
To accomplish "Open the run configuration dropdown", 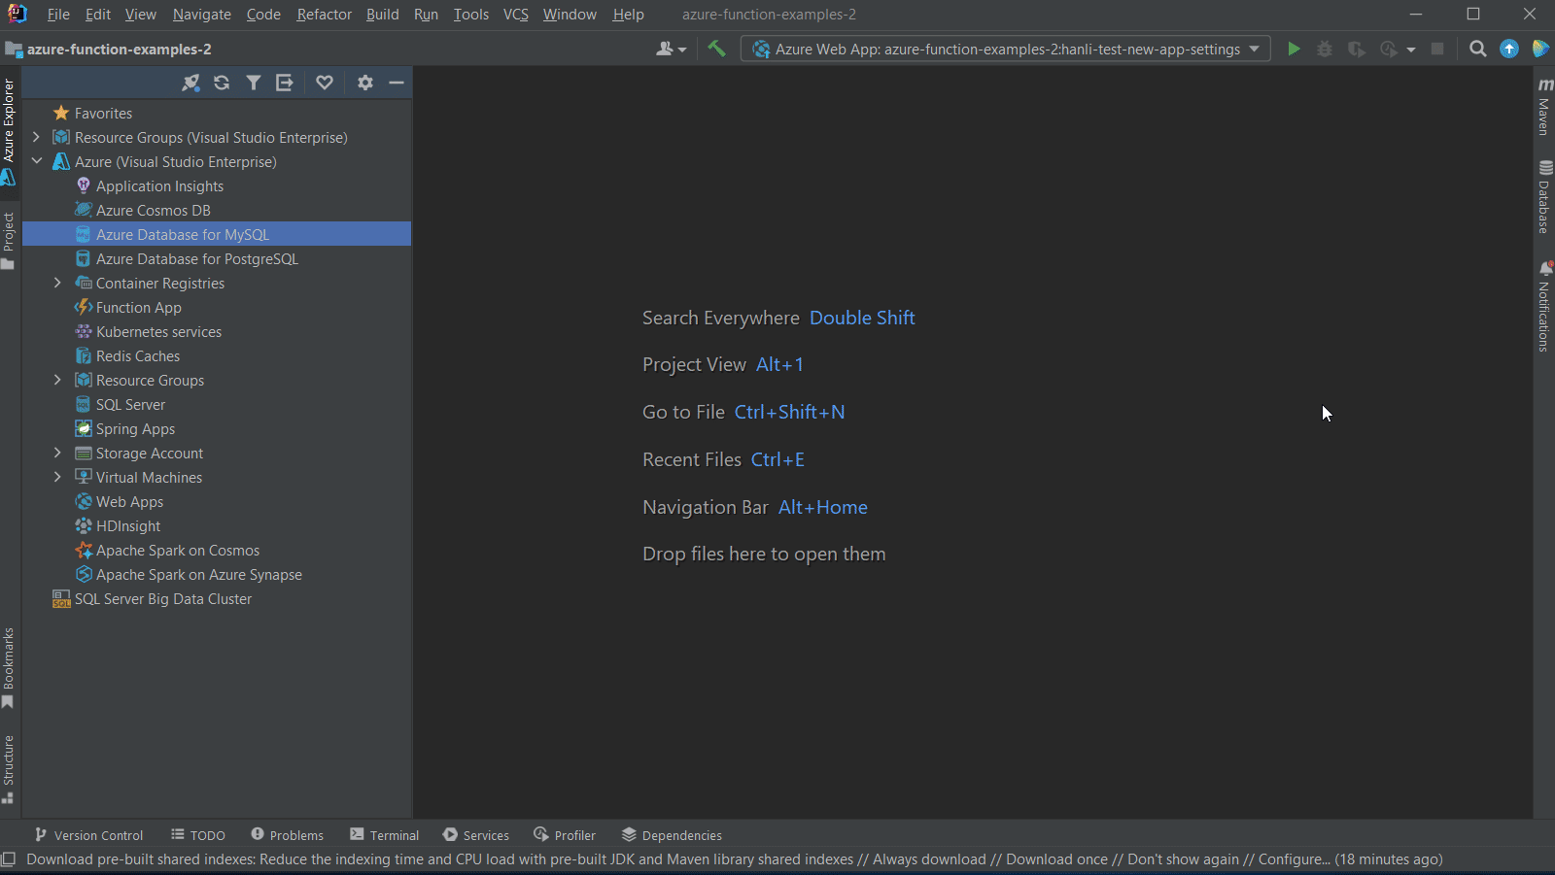I will 1006,49.
